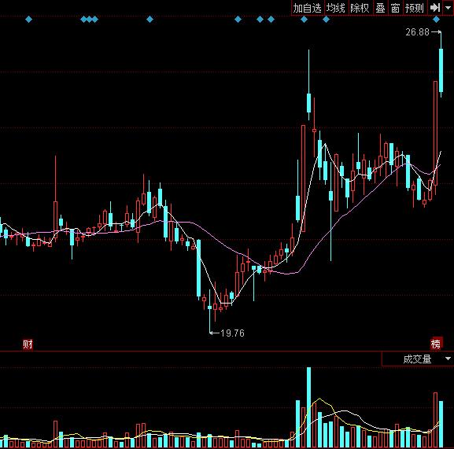Click the rightmost blue diamond marker below toolbar
Screen dimensions: 454x449
437,20
